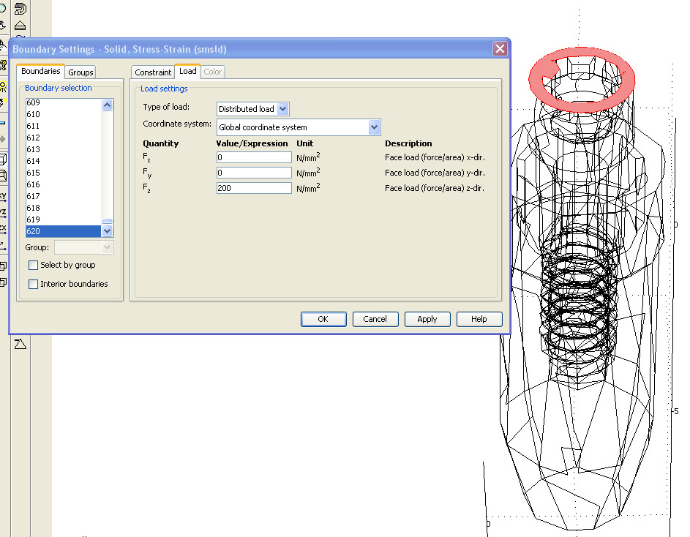Image resolution: width=690 pixels, height=537 pixels.
Task: Click the yellow question mark icon
Action: [3, 66]
